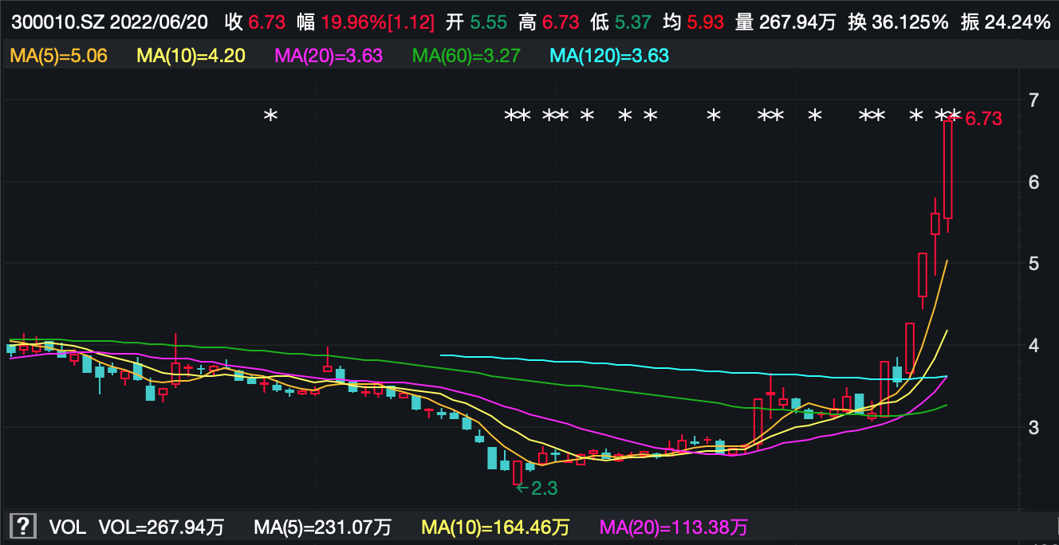Click the magenta MA(20)=3.63 price average label
Image resolution: width=1059 pixels, height=545 pixels.
pos(329,56)
